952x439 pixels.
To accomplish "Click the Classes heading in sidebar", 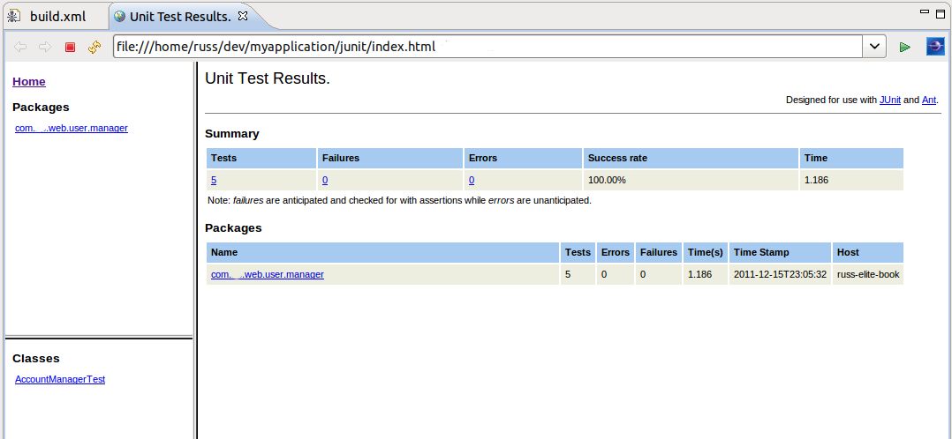I will click(36, 359).
